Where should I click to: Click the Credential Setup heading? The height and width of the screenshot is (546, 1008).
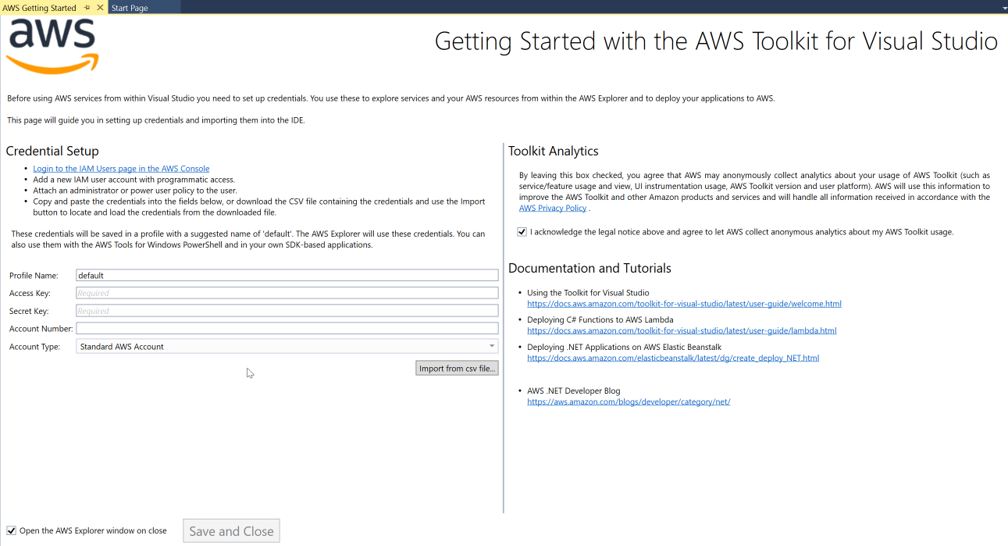click(x=52, y=151)
